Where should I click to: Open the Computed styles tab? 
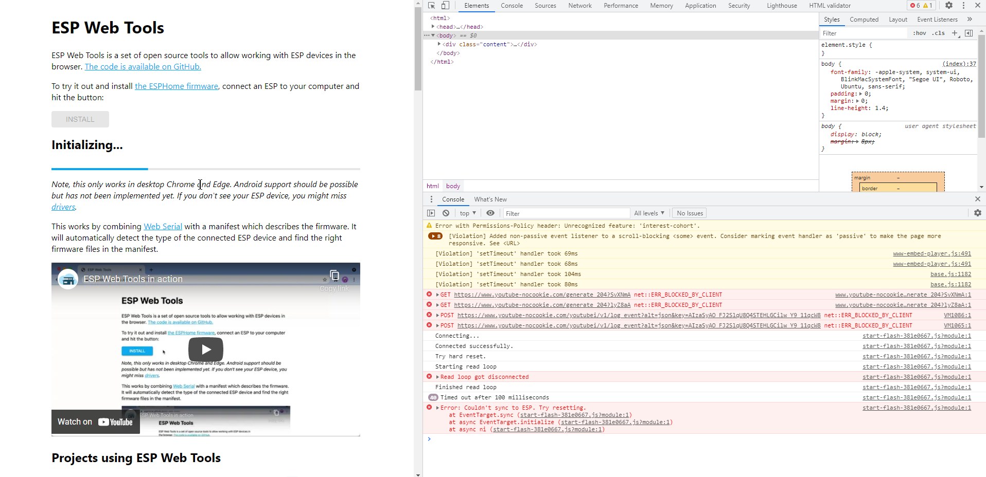864,19
